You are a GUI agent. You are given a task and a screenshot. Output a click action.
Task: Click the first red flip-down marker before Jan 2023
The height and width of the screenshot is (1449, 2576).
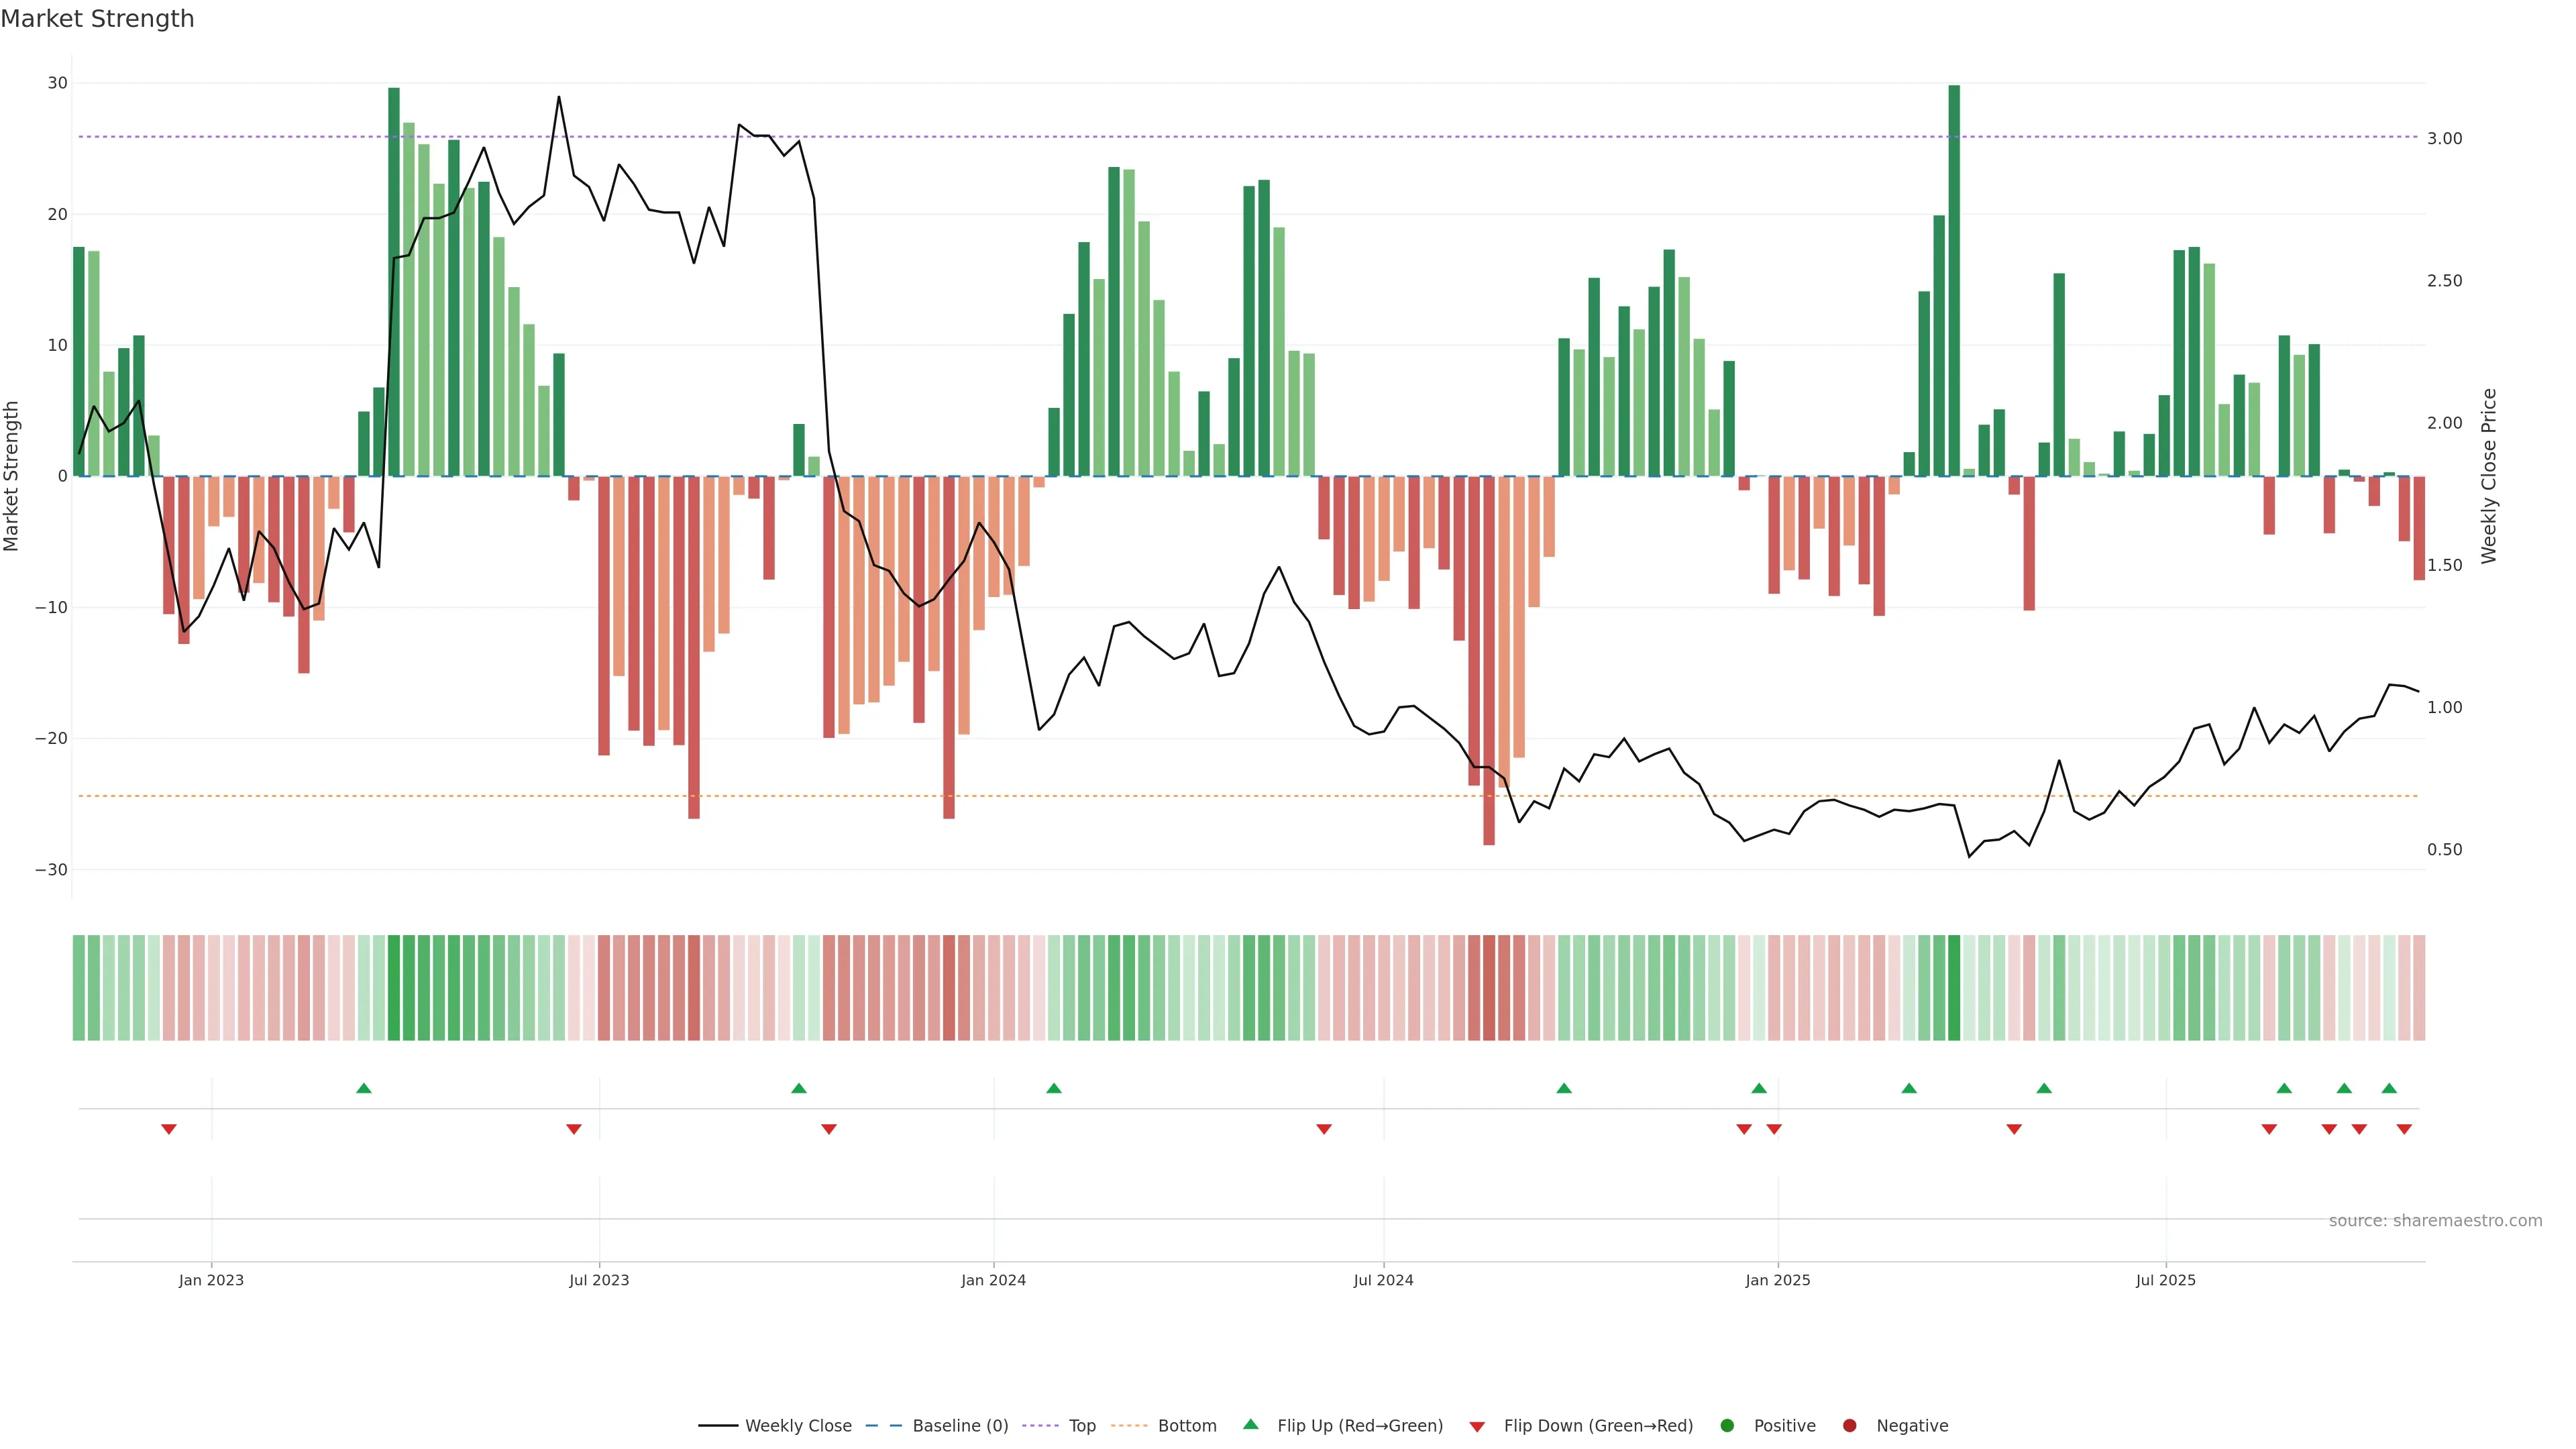169,1129
